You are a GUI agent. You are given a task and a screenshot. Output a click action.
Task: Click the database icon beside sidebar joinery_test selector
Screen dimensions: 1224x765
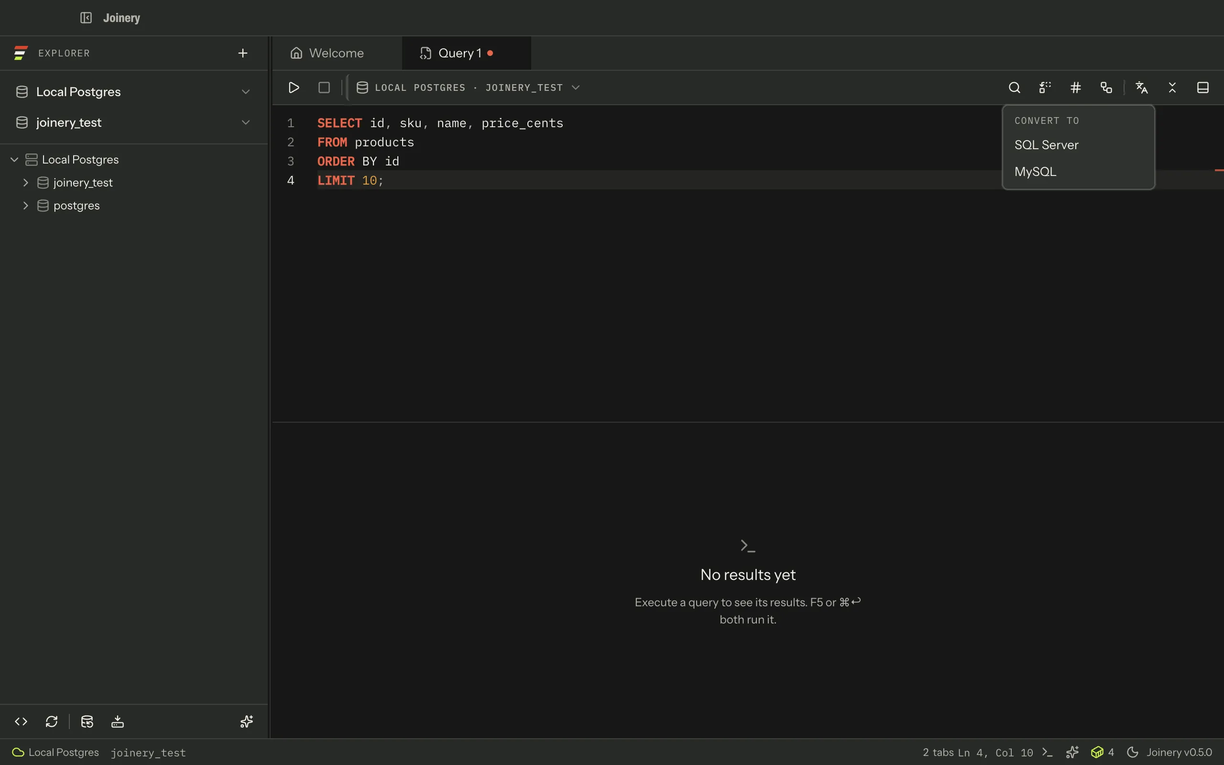[x=22, y=122]
